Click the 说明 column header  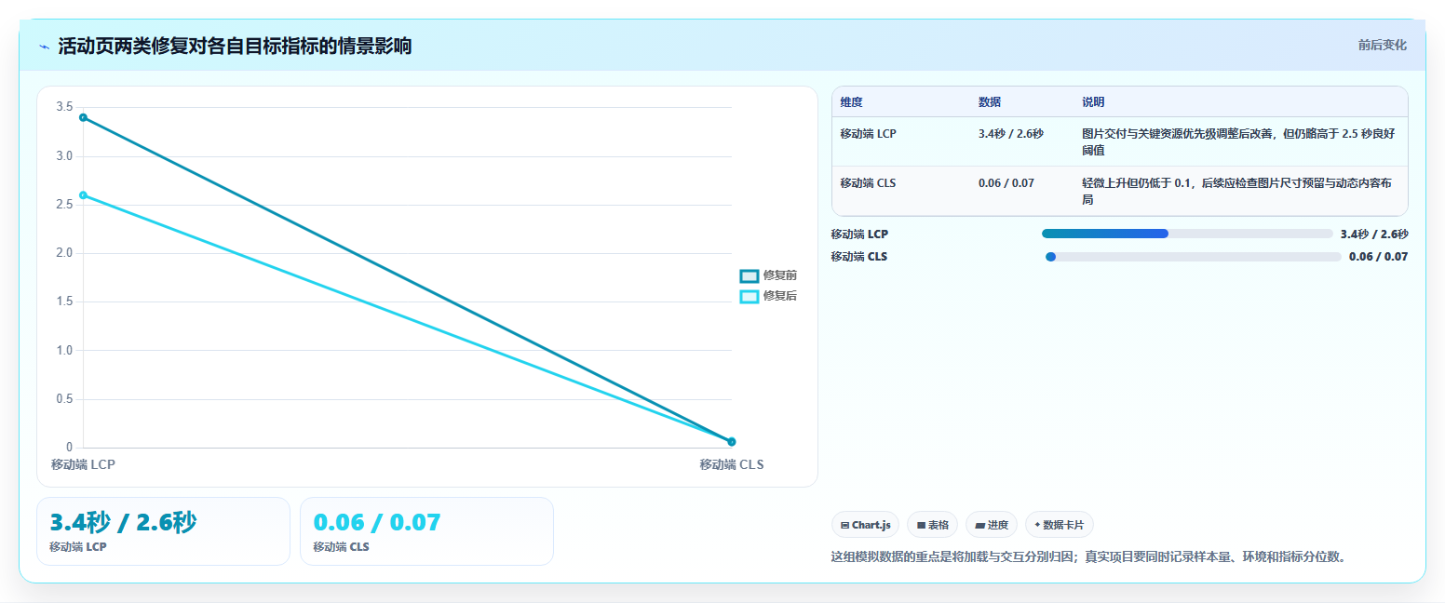pos(1093,102)
